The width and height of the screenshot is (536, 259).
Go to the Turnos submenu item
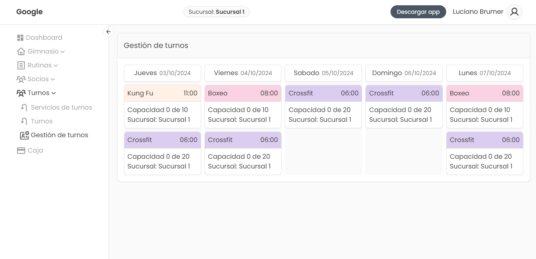pyautogui.click(x=41, y=121)
